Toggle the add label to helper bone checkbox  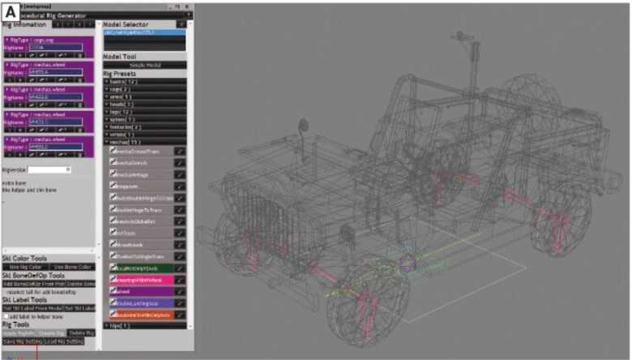(x=6, y=316)
